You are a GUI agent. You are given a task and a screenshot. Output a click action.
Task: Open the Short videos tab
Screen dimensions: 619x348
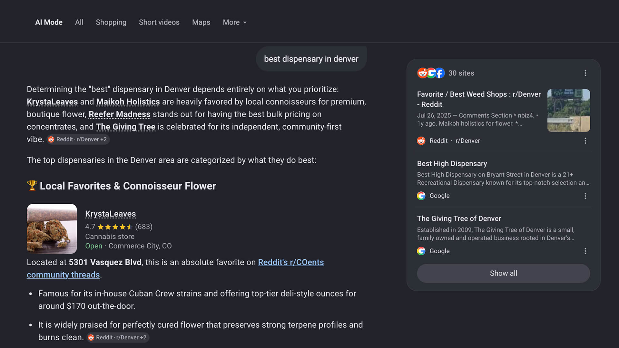159,22
